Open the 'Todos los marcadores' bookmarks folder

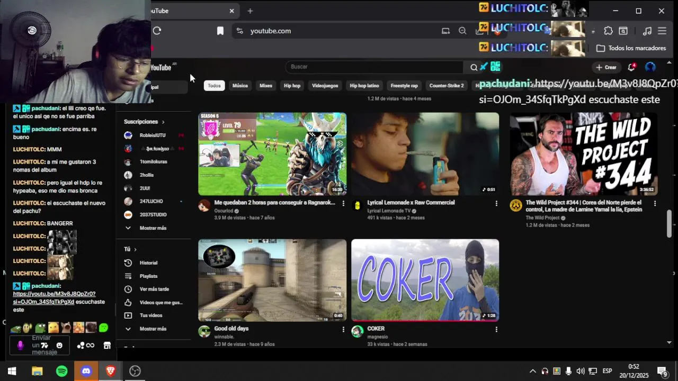[x=631, y=48]
